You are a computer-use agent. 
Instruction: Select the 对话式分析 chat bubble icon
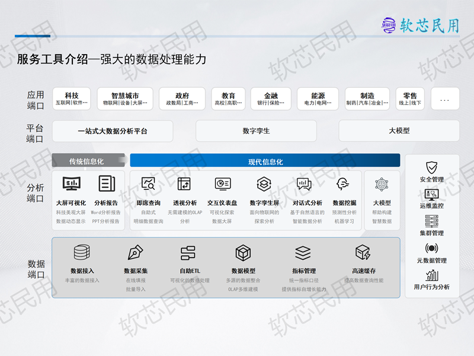tap(304, 184)
